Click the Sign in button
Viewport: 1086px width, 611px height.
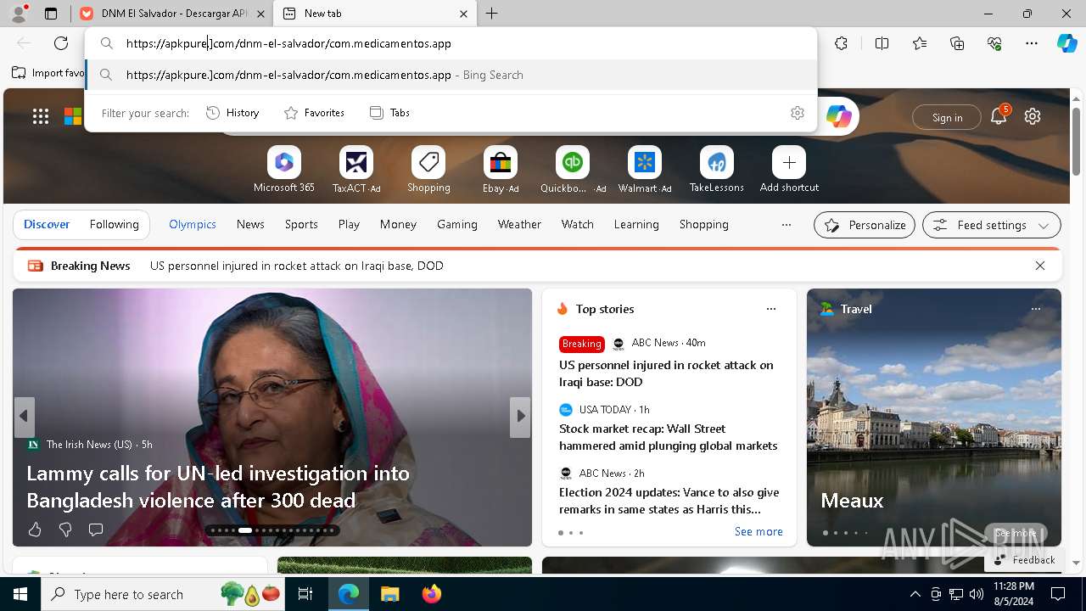coord(947,117)
